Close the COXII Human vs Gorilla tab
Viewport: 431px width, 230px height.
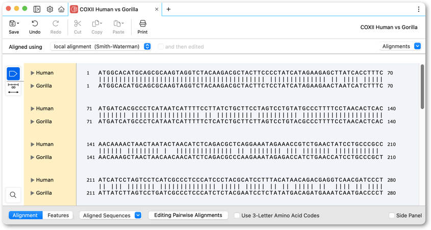click(157, 9)
